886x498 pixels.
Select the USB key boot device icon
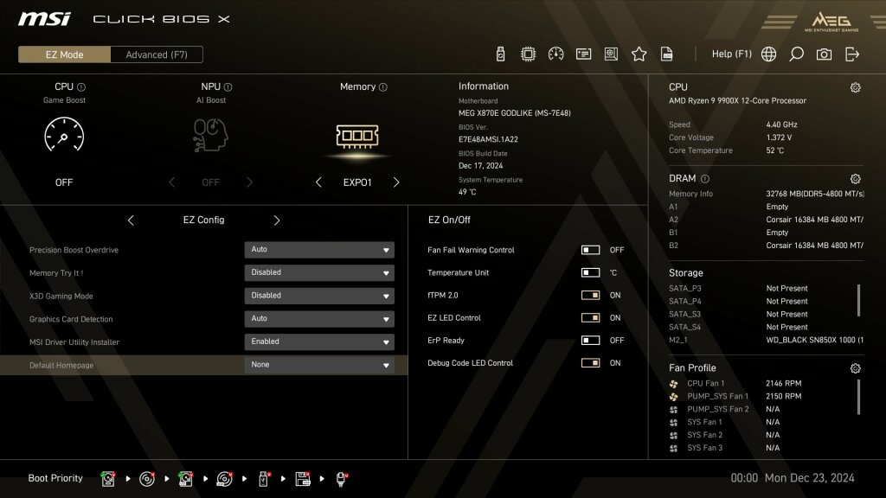263,479
